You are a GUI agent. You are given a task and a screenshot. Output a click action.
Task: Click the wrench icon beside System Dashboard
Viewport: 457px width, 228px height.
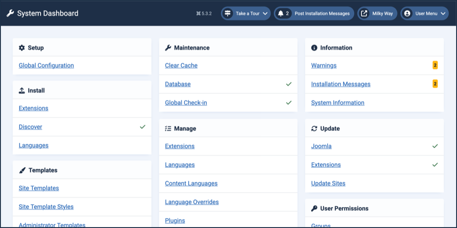(10, 13)
